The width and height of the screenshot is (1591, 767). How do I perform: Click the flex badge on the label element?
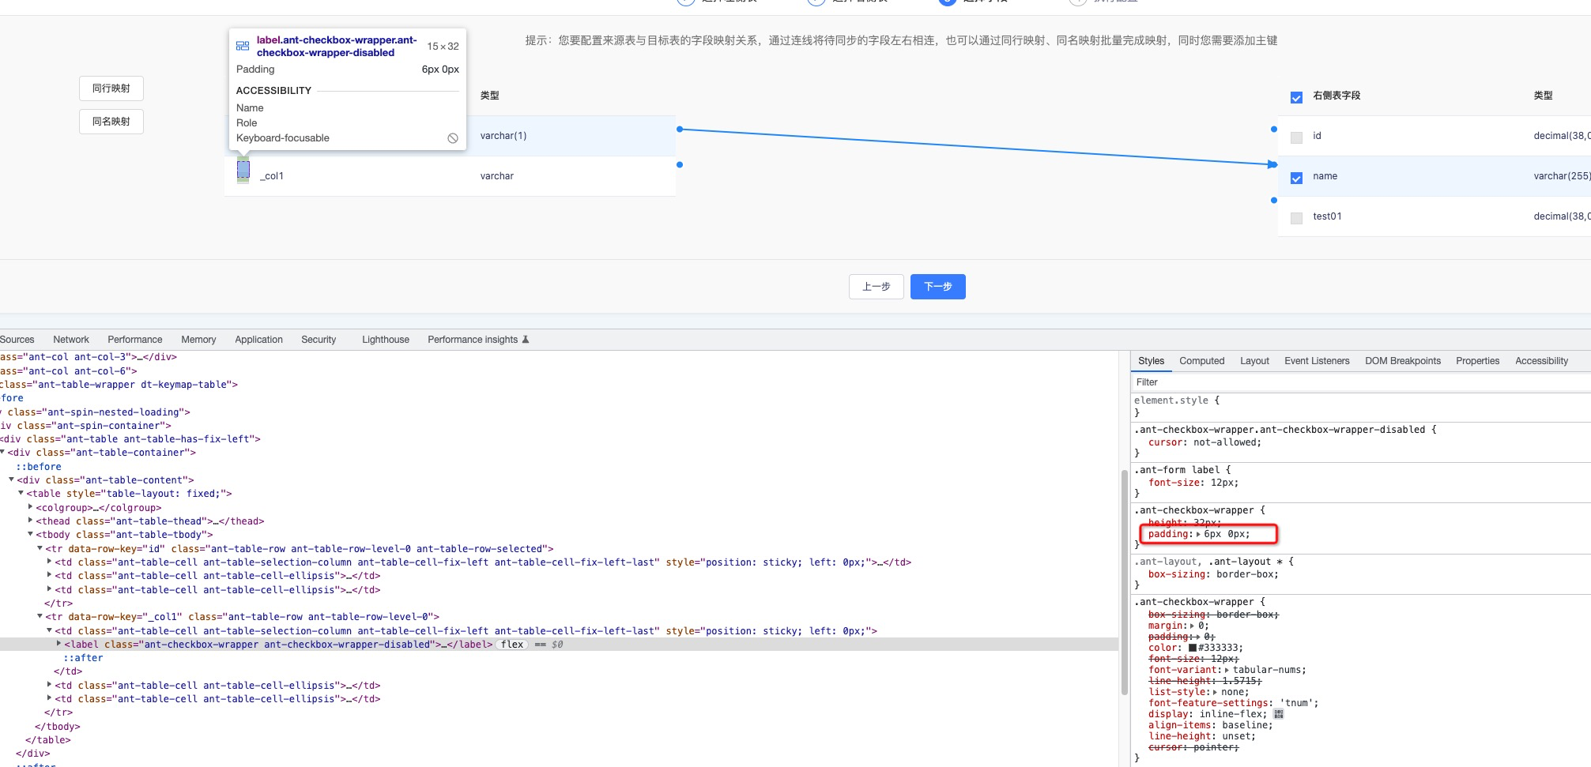pyautogui.click(x=512, y=645)
